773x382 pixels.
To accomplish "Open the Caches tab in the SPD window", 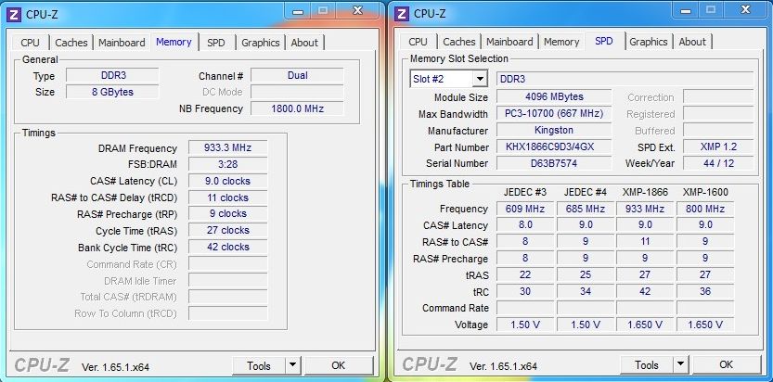I will coord(458,42).
